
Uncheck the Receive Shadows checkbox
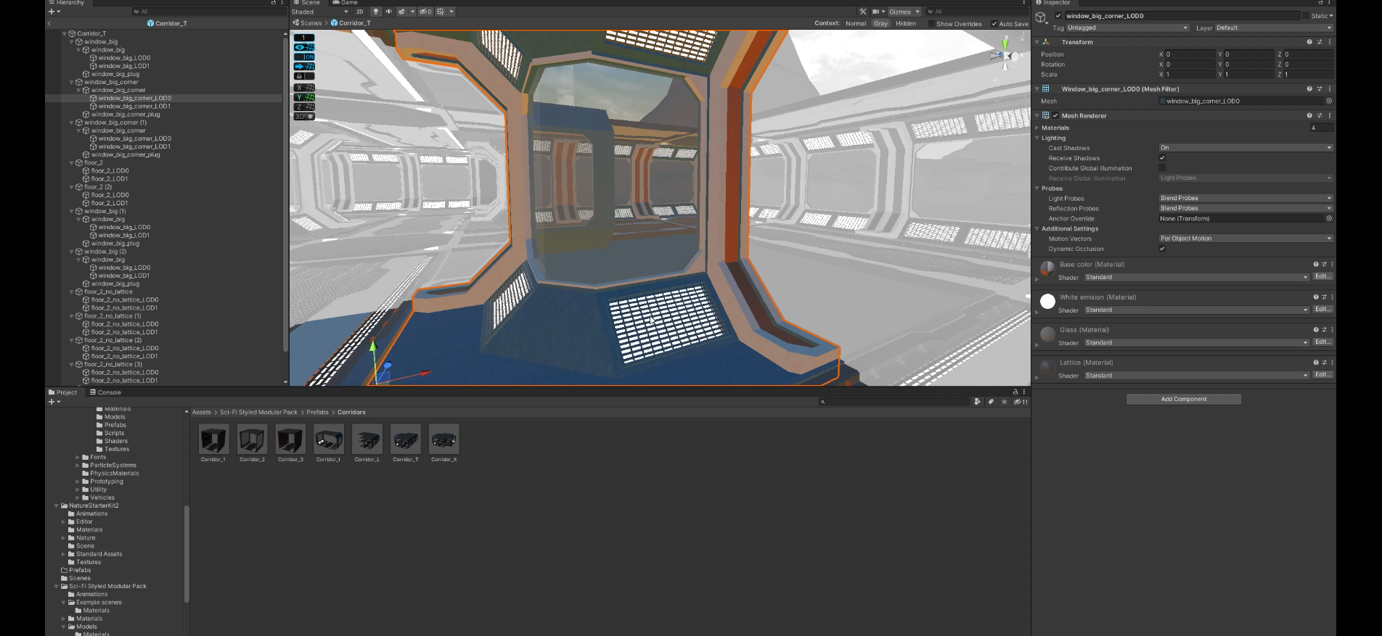1162,158
